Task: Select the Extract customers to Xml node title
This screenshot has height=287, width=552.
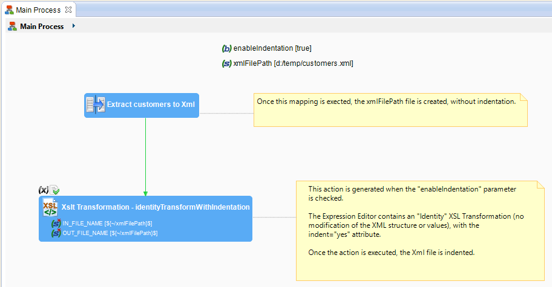Action: pos(151,105)
